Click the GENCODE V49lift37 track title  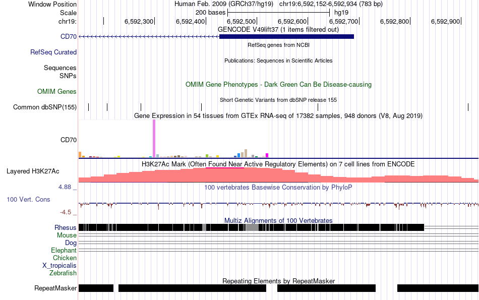pyautogui.click(x=278, y=30)
